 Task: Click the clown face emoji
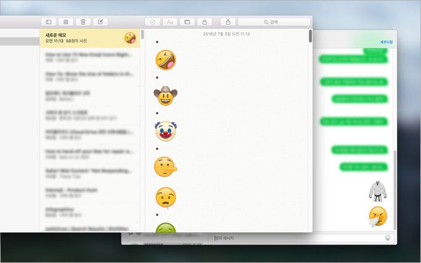point(166,131)
